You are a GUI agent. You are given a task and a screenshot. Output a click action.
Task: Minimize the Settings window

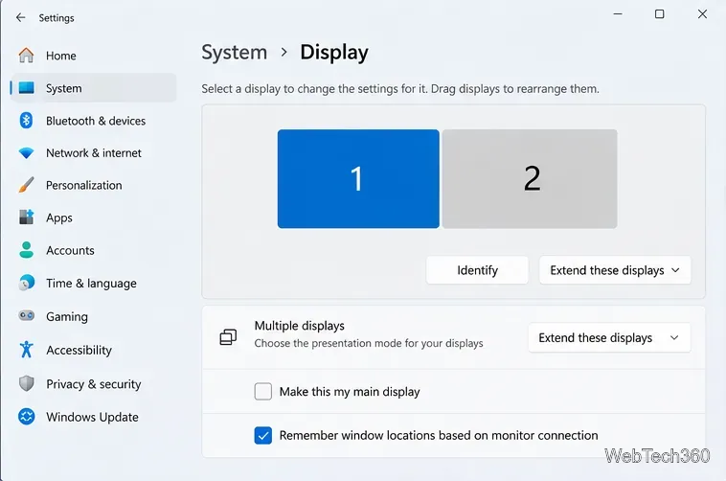(x=617, y=14)
